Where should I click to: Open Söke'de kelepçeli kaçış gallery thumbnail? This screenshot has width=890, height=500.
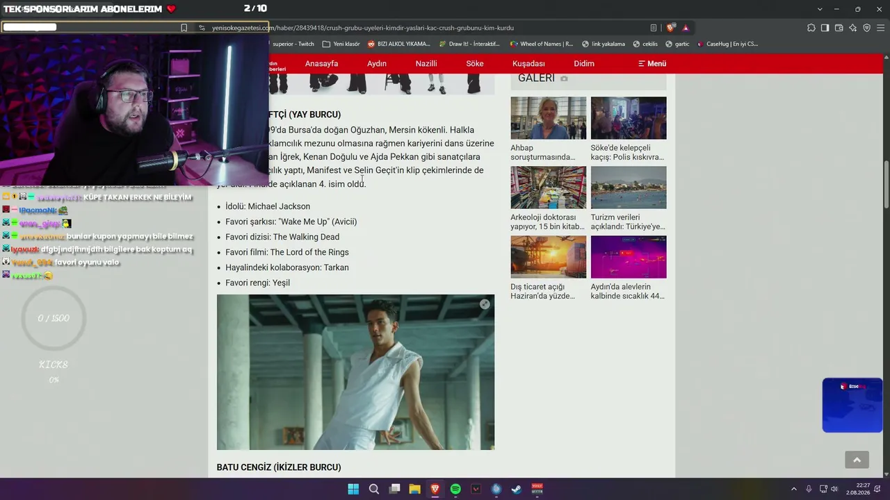point(629,118)
